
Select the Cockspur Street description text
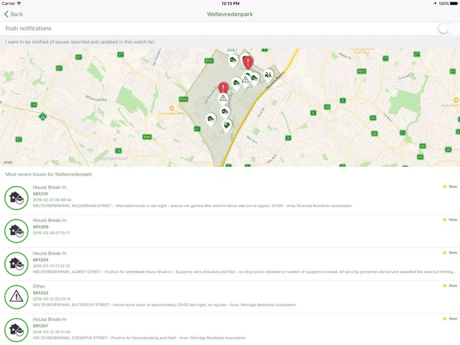coord(139,338)
